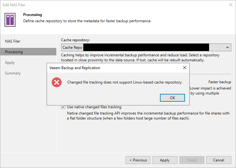Click the slider track above Faster backup
Viewport: 236px width, 168px height.
pyautogui.click(x=210, y=74)
